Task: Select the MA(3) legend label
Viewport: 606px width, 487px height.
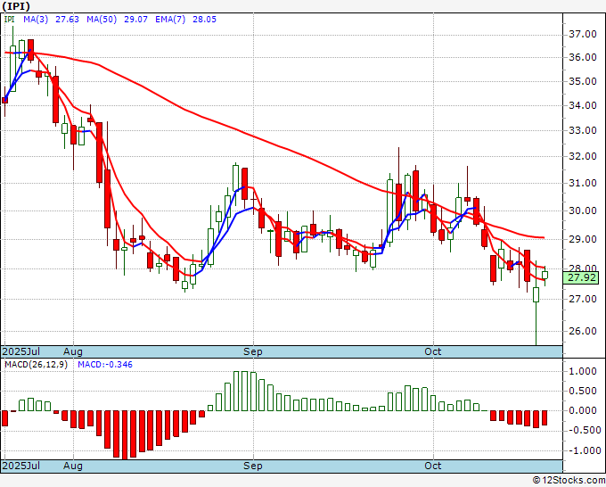Action: click(36, 20)
